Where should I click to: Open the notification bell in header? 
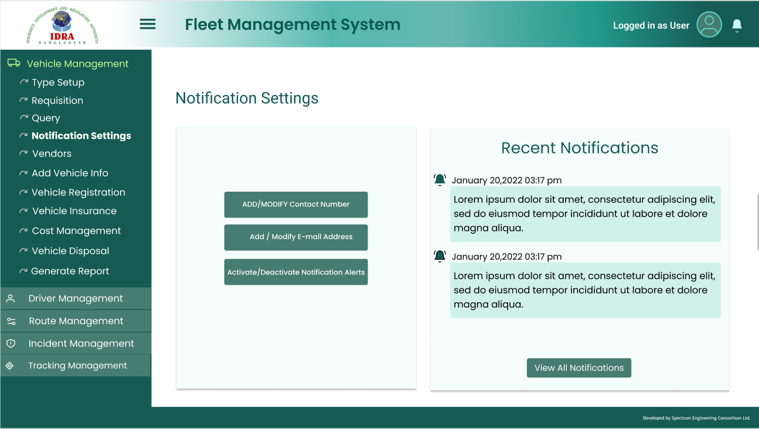737,25
